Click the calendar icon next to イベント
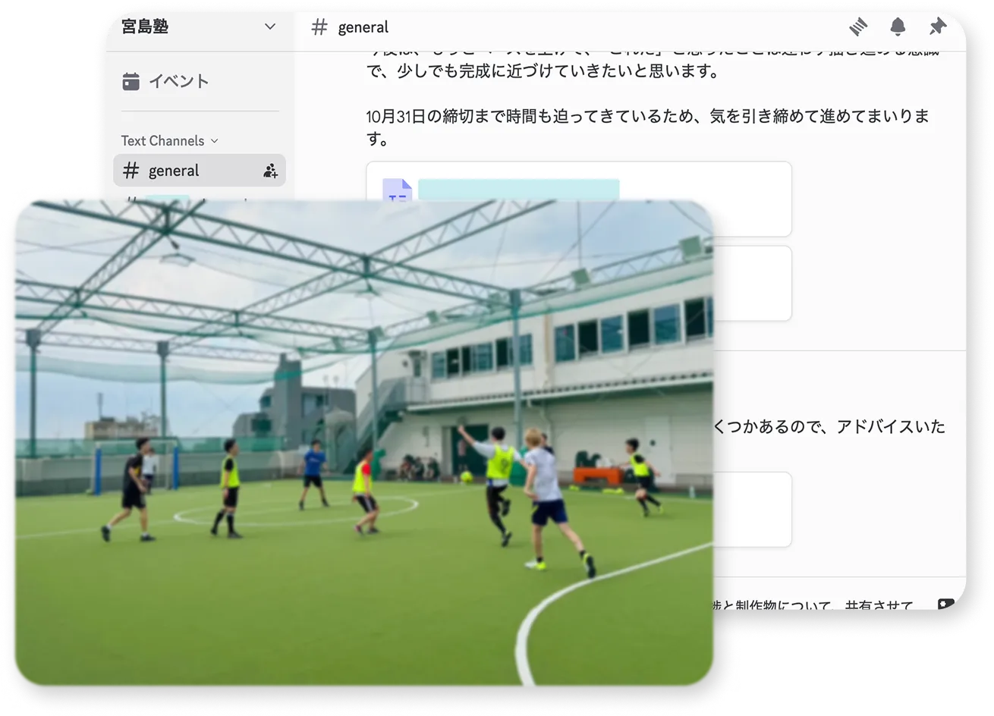The width and height of the screenshot is (994, 716). tap(131, 81)
